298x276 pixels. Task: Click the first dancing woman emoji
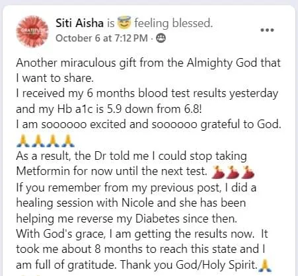coord(217,172)
